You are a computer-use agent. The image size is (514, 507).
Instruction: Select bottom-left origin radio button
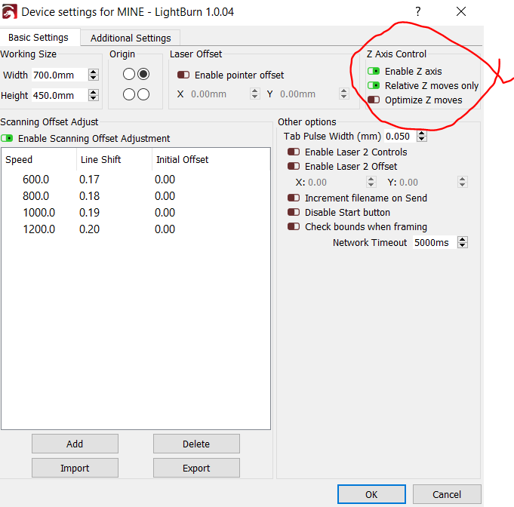pos(129,94)
